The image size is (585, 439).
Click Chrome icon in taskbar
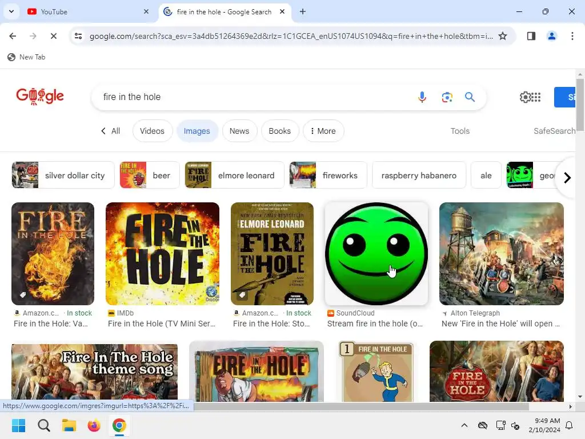click(x=119, y=425)
